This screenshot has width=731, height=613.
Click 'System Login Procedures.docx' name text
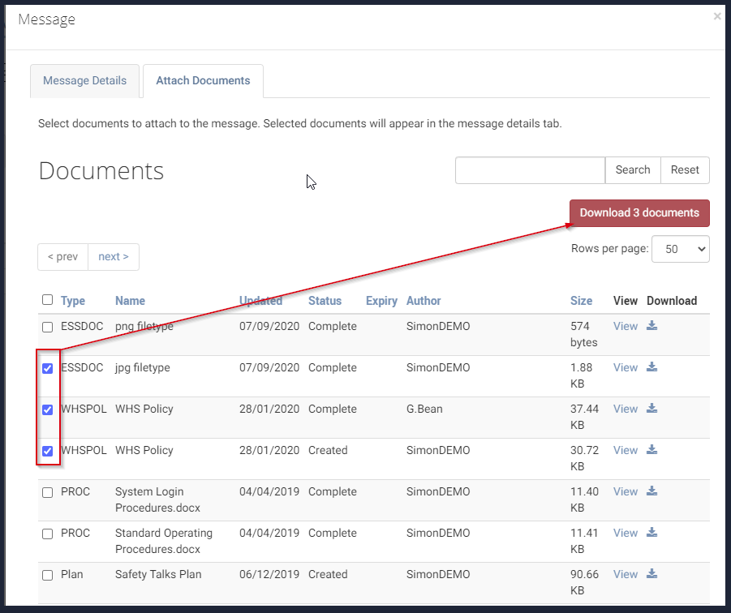coord(157,499)
